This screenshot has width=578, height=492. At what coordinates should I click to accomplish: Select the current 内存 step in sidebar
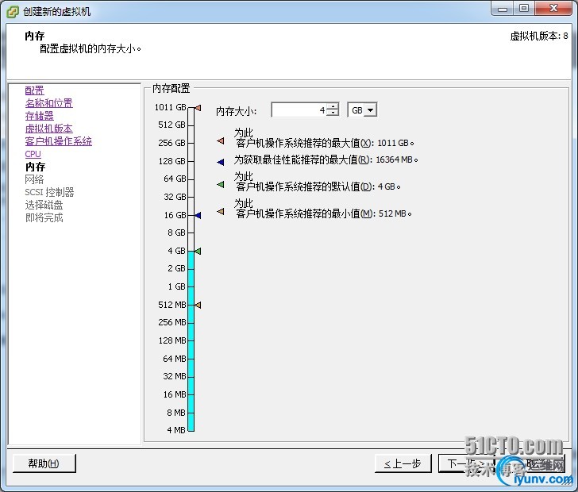(x=35, y=167)
